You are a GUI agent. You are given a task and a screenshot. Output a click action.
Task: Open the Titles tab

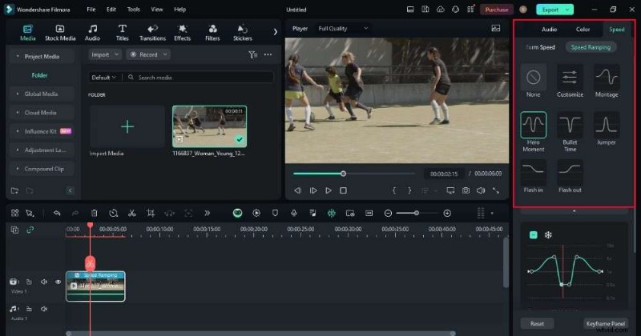pos(122,33)
